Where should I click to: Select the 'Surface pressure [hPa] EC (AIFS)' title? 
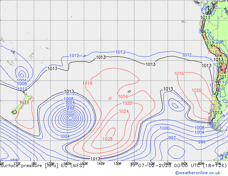(42, 166)
